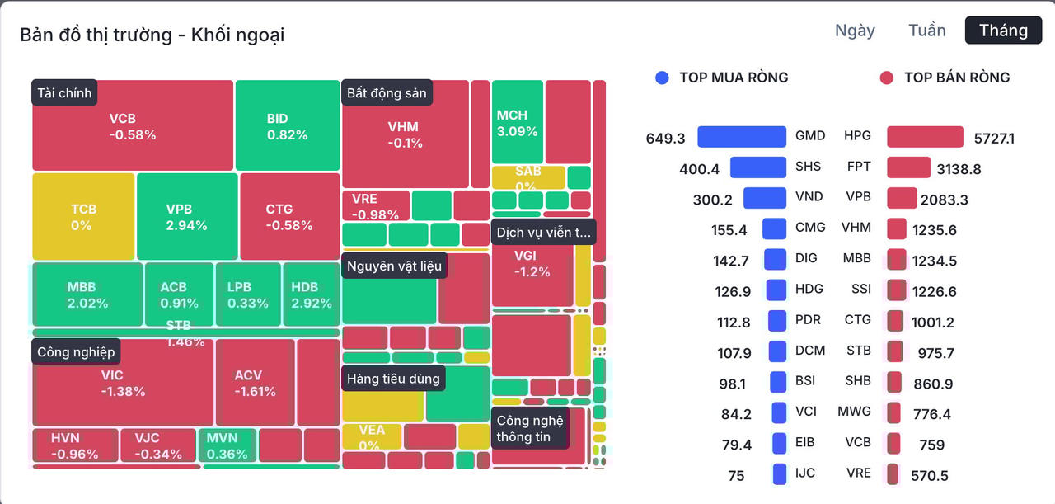Click the red TOP BÁN RÒNG legend dot

click(x=887, y=78)
